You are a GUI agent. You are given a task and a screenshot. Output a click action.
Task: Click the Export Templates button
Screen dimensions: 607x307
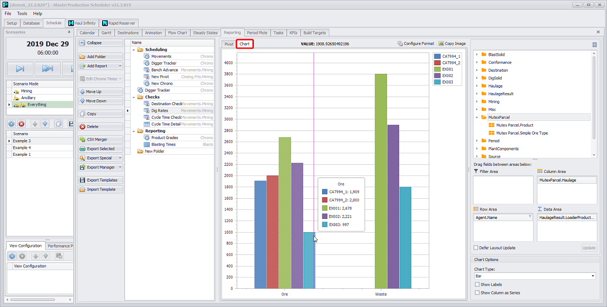pyautogui.click(x=101, y=180)
